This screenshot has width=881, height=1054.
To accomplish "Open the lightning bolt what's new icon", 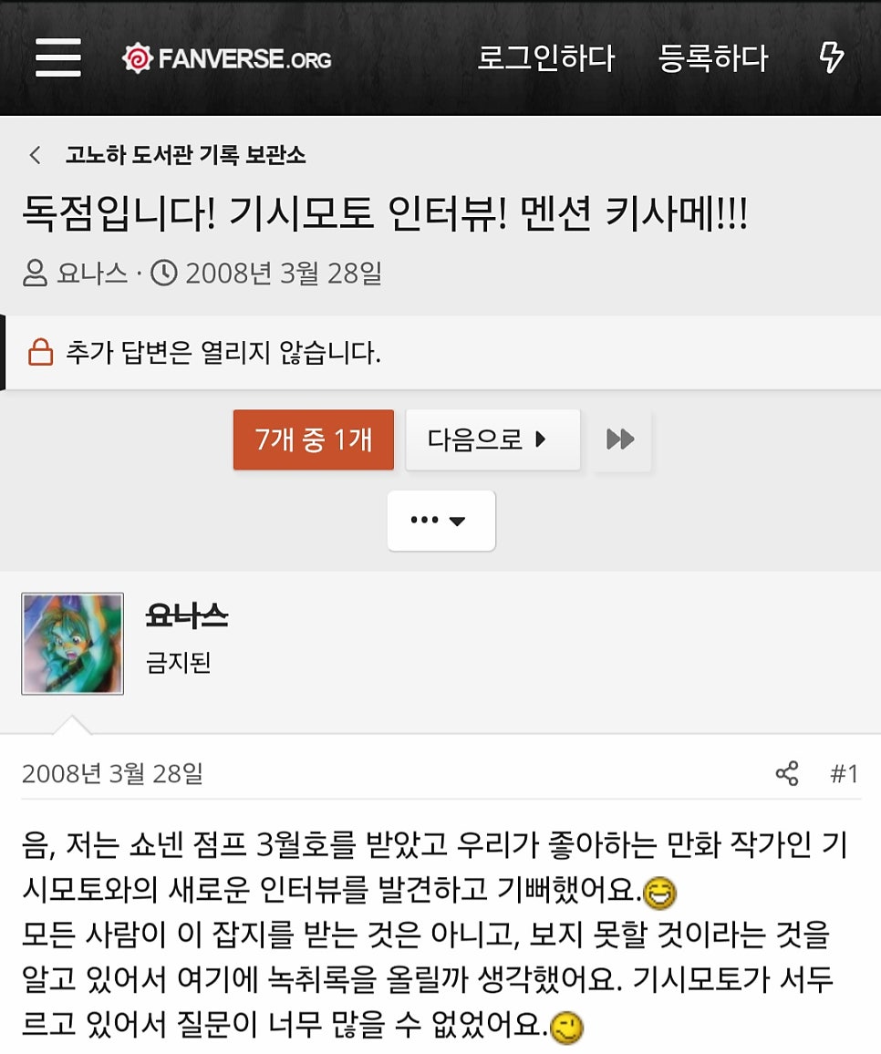I will click(831, 57).
